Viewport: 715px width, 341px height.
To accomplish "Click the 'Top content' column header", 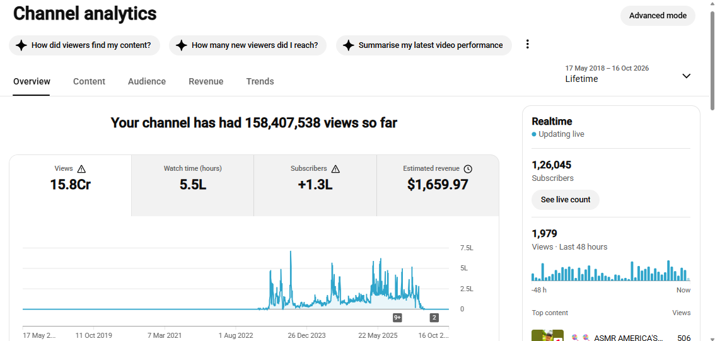I will click(550, 313).
